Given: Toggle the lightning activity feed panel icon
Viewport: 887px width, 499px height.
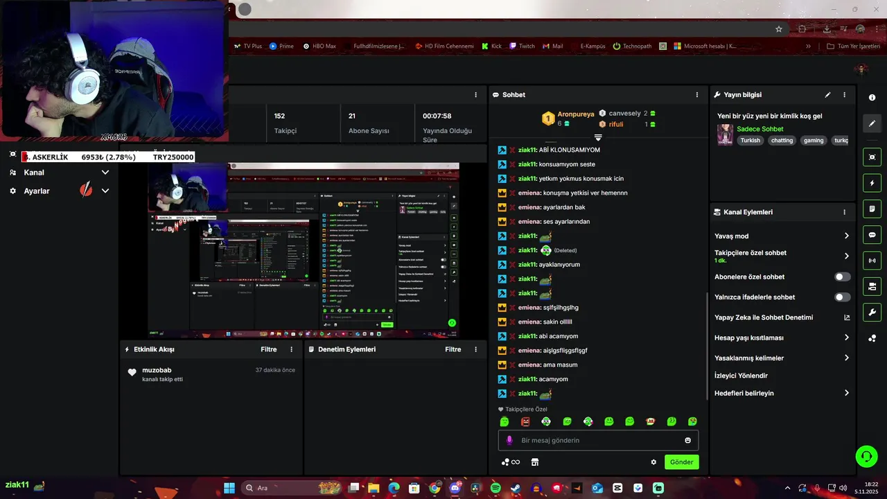Looking at the screenshot, I should click(872, 183).
